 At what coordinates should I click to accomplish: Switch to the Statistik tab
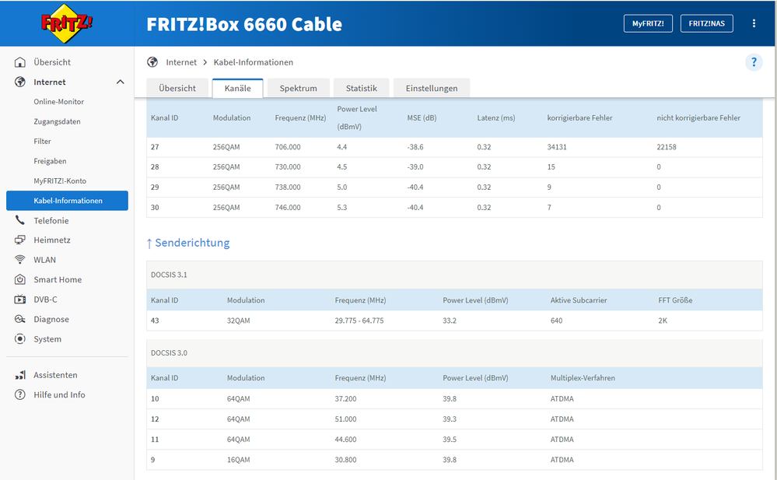click(x=361, y=88)
